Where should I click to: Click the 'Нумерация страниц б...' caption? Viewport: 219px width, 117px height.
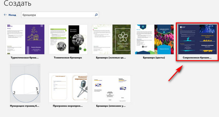tap(25, 106)
